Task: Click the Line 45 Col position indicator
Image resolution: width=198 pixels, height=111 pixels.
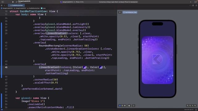Action: (x=189, y=110)
